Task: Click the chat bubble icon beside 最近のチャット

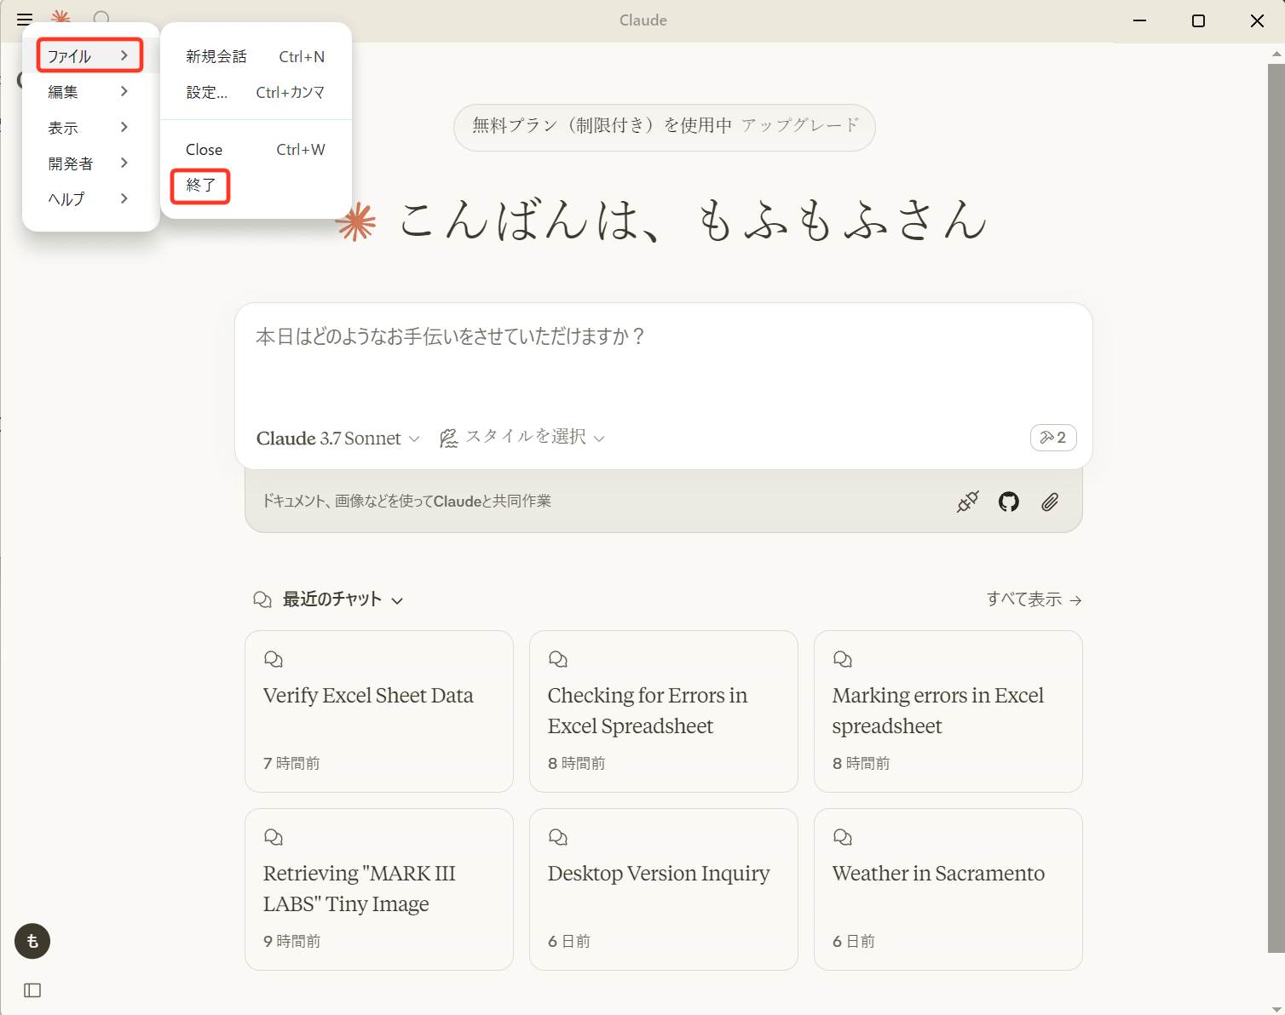Action: pyautogui.click(x=262, y=599)
